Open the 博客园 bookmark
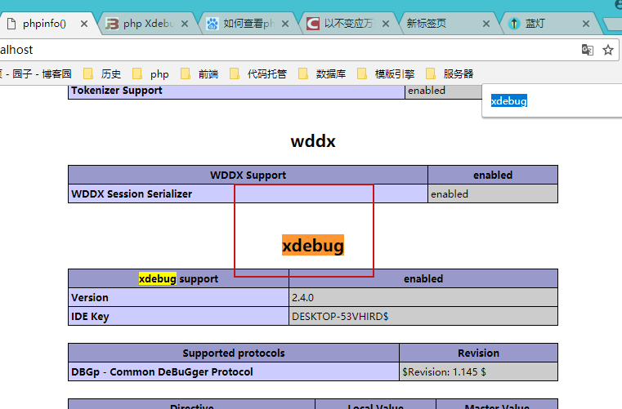The image size is (622, 409). (36, 73)
